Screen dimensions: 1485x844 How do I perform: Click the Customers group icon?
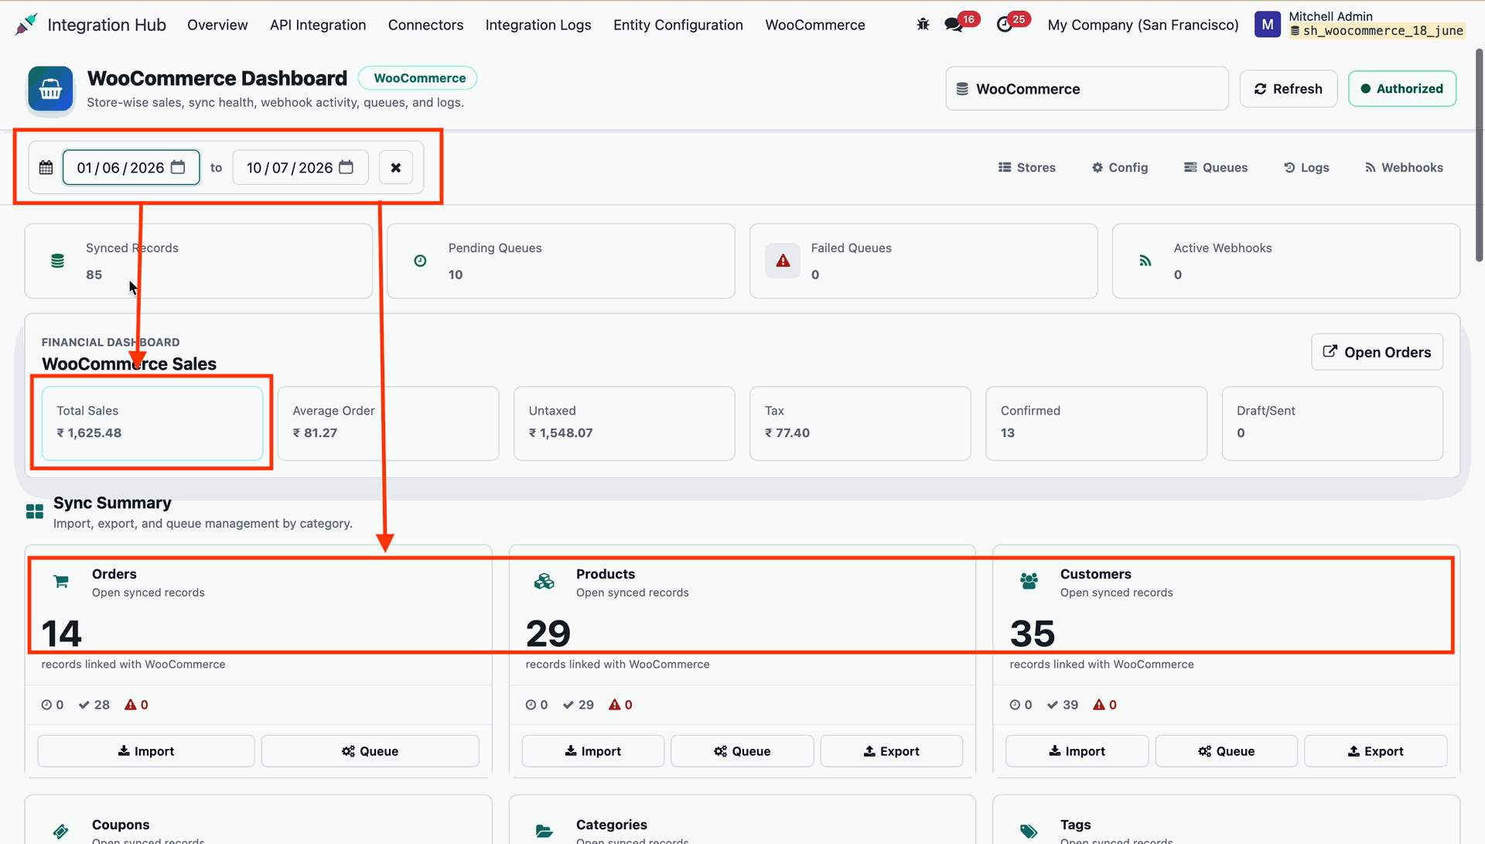pyautogui.click(x=1029, y=581)
